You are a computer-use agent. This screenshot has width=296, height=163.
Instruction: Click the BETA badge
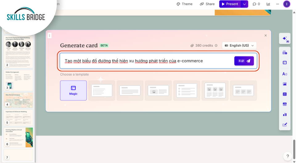click(x=104, y=46)
